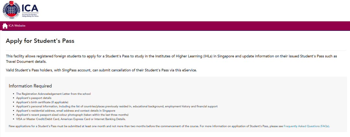This screenshot has height=137, width=350.
Task: Click the 'Information Required' heading
Action: [x=30, y=86]
